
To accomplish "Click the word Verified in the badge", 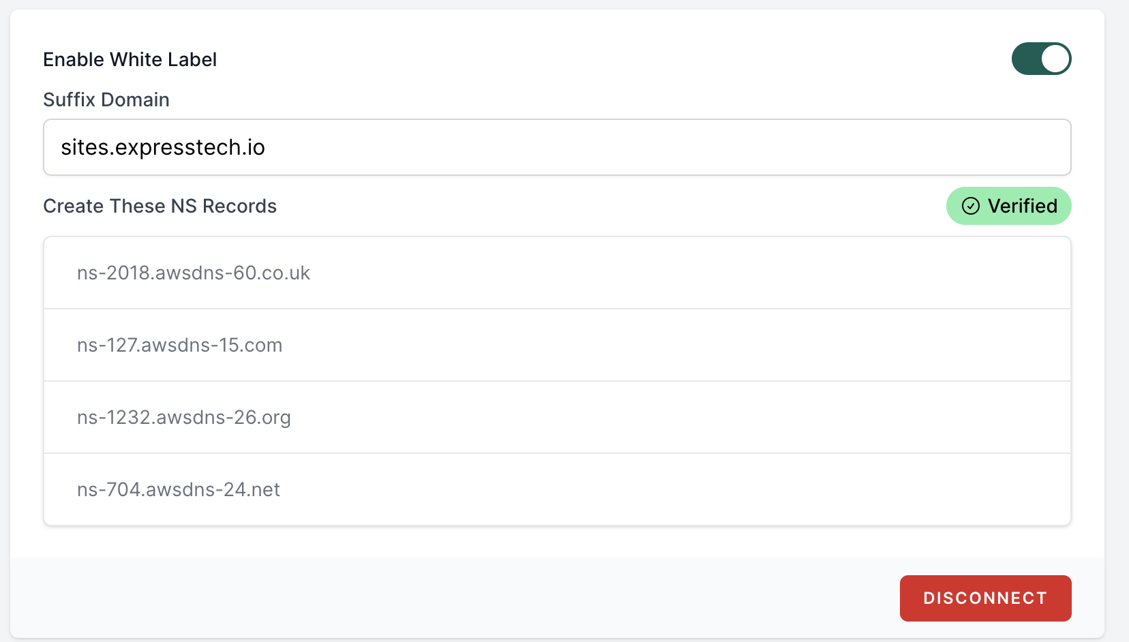I will (1023, 206).
